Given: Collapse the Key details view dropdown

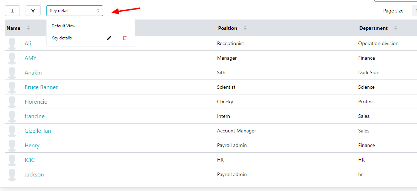Looking at the screenshot, I should (74, 11).
